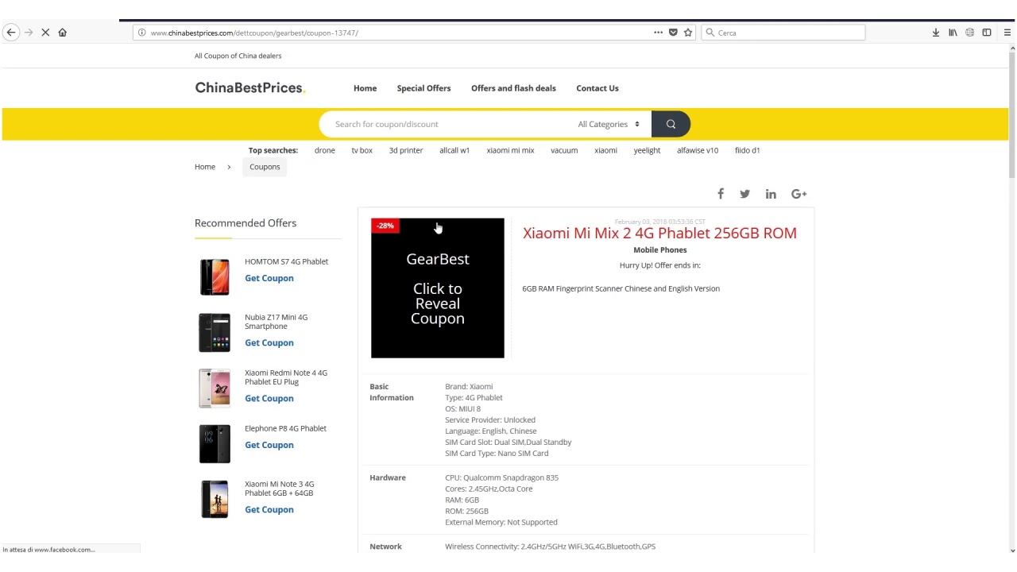Screen dimensions: 1017x572
Task: Open the Firefox hamburger menu
Action: pyautogui.click(x=1007, y=33)
